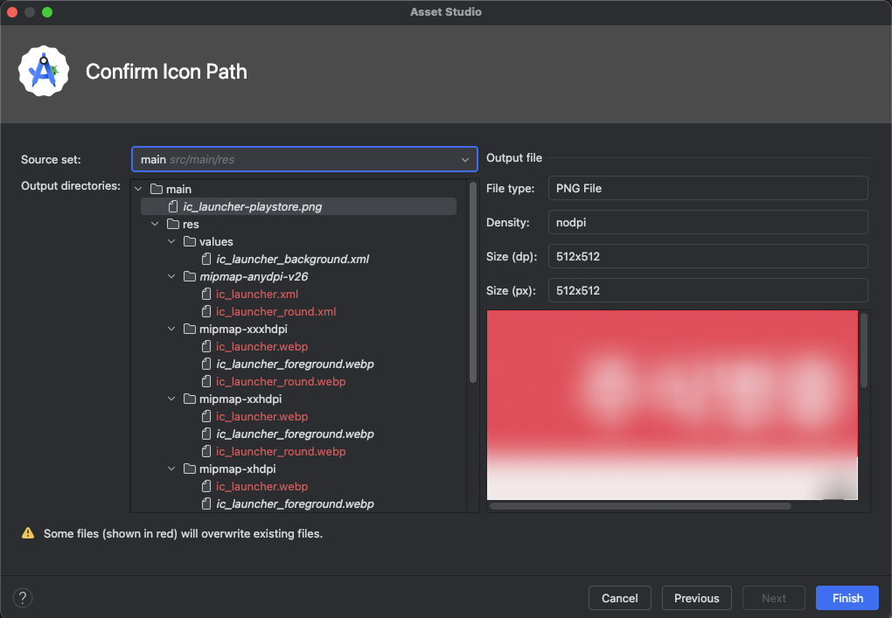This screenshot has width=892, height=618.
Task: Collapse the mipmap-anydpi-v26 folder chevron
Action: (x=171, y=276)
